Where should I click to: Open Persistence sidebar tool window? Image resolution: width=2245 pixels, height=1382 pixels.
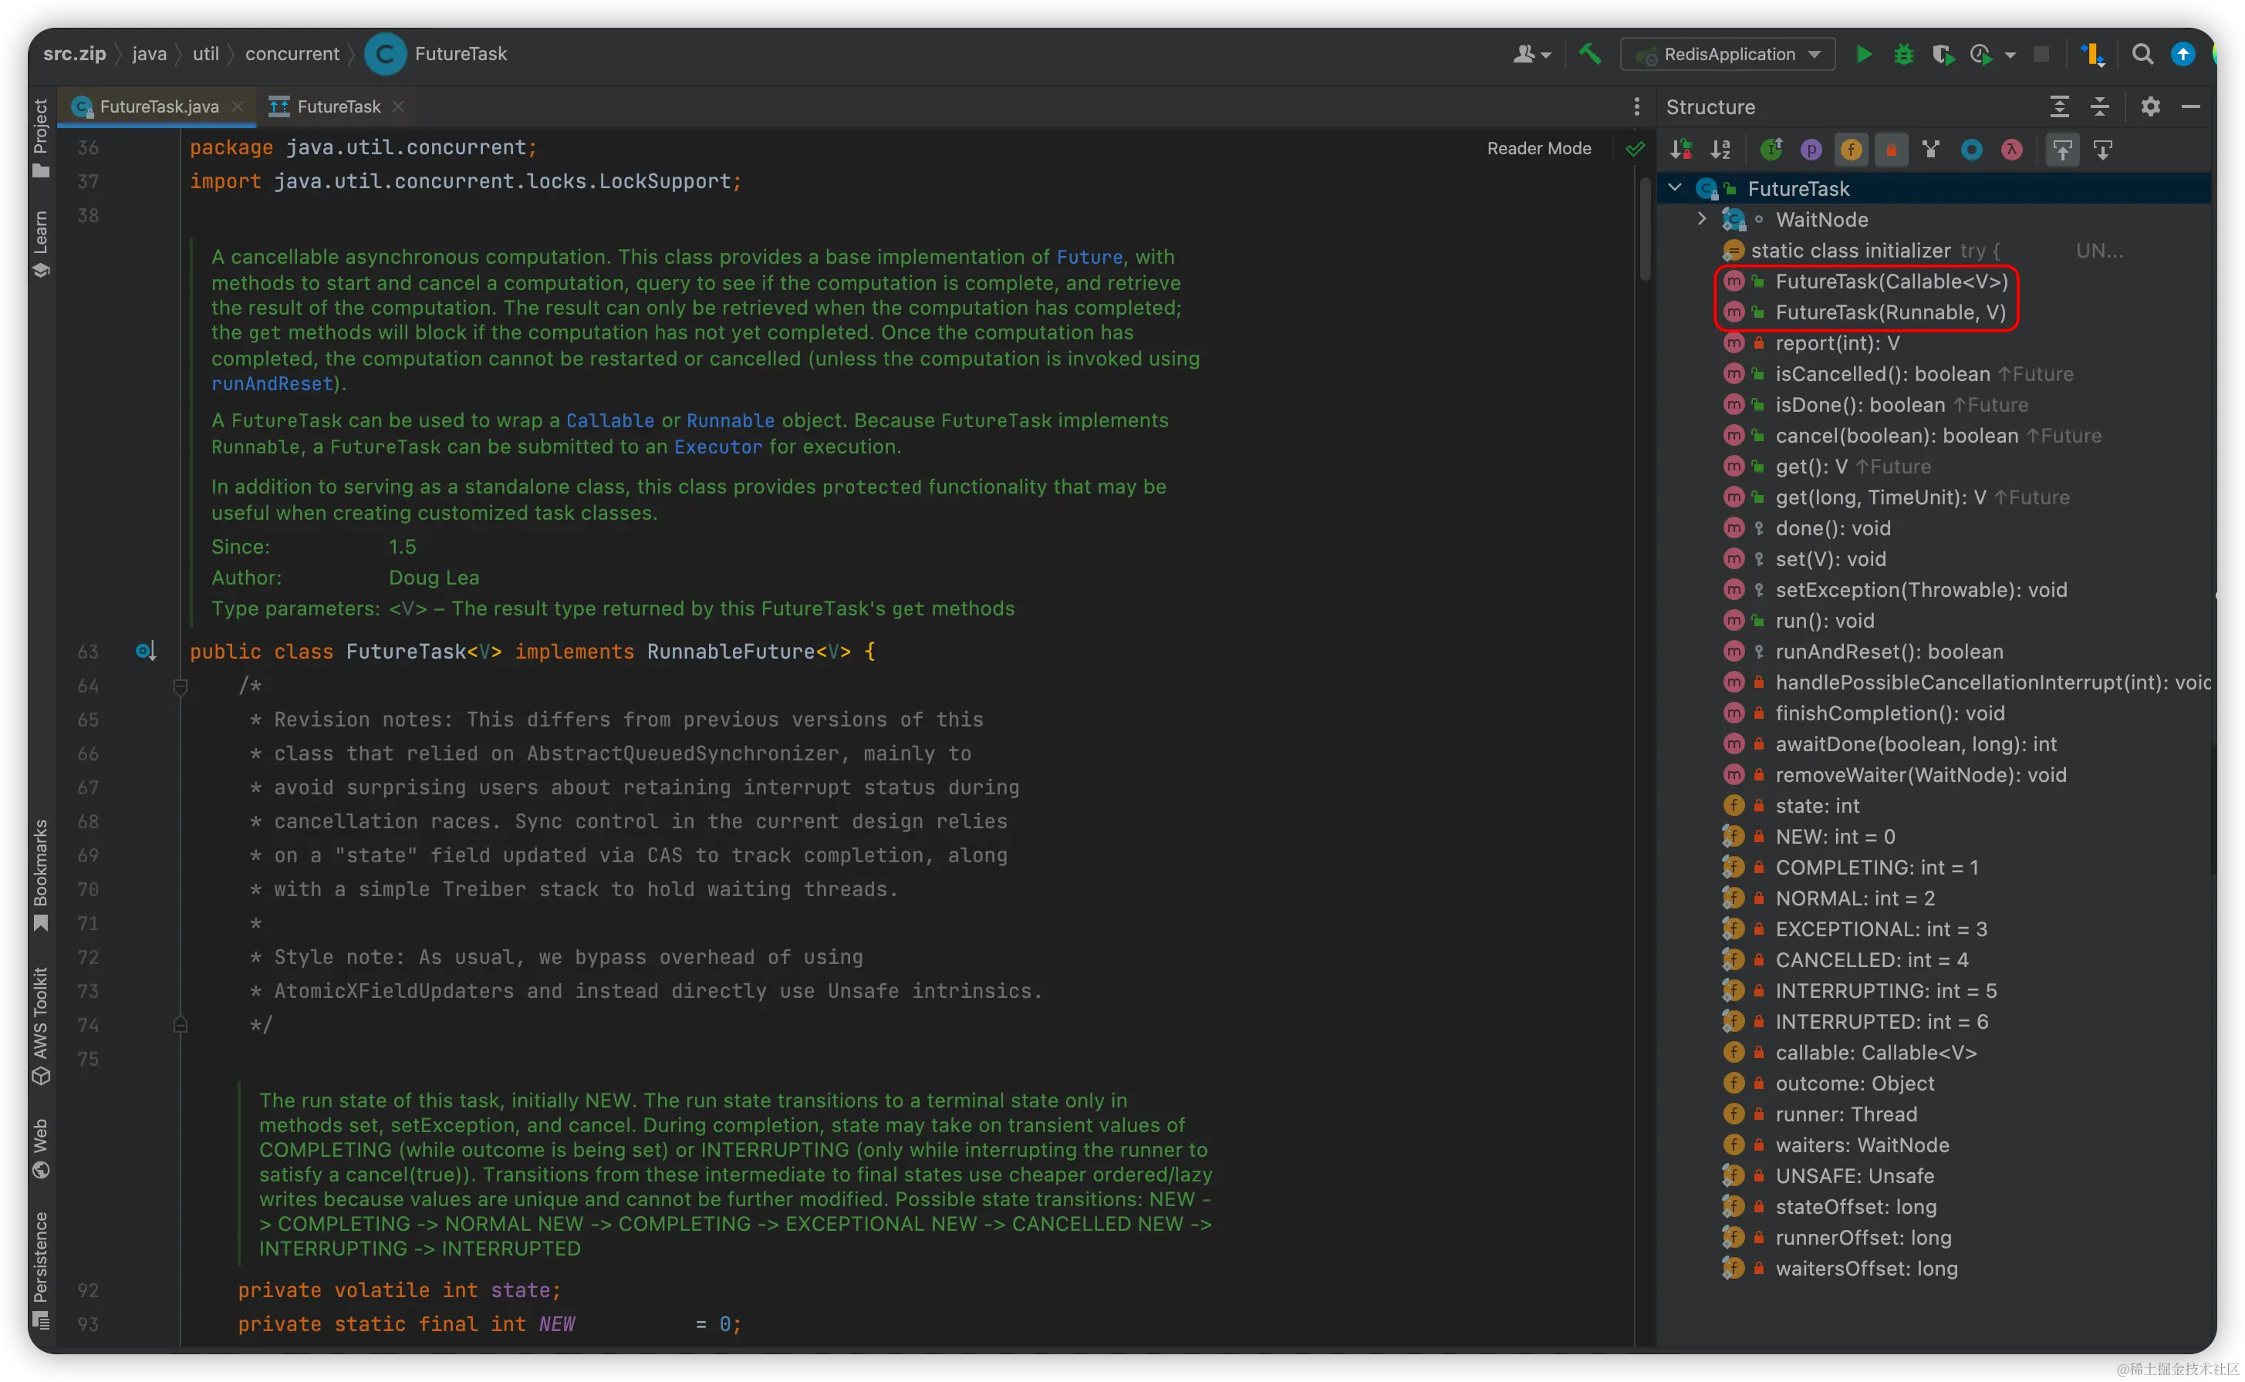40,1270
